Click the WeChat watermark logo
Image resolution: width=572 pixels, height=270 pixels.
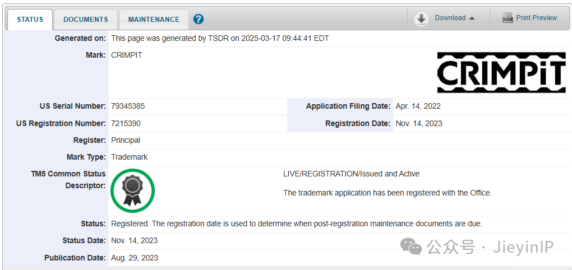coord(413,246)
